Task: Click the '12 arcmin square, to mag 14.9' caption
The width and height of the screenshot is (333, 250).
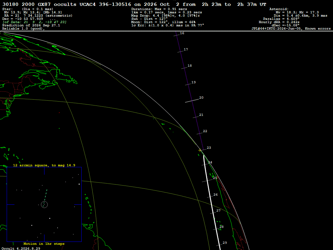Action: [x=44, y=165]
